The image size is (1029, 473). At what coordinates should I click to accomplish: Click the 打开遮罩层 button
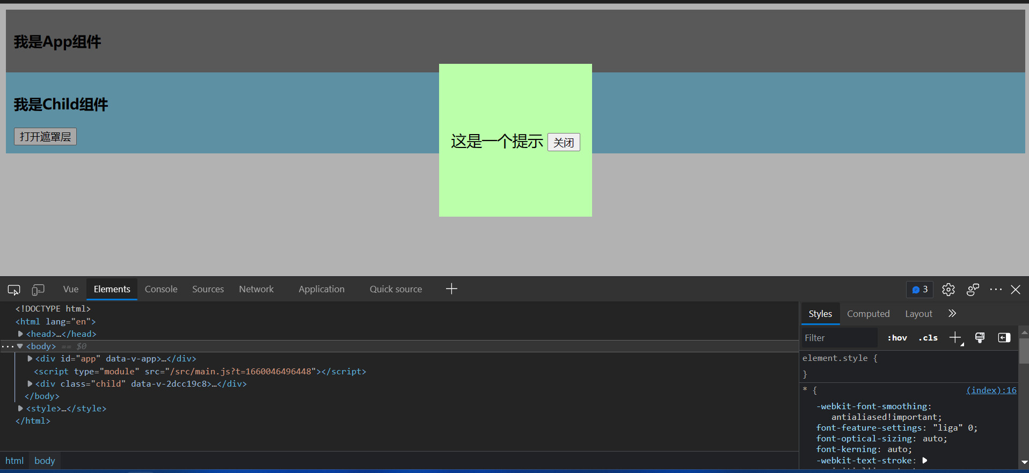click(x=45, y=137)
